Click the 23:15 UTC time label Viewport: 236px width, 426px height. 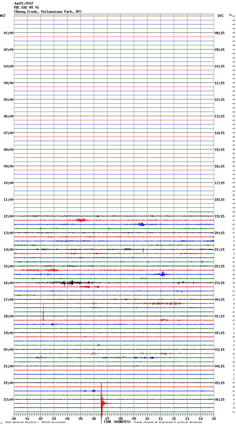220,283
